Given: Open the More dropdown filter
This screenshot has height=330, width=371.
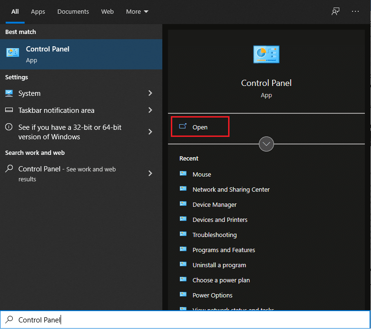Looking at the screenshot, I should coord(137,12).
